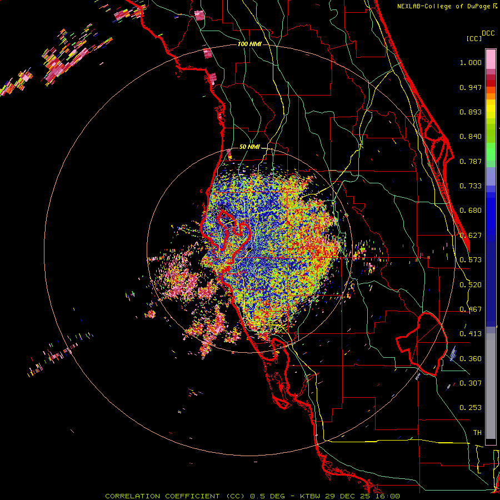Select the 0.413 scale value

[x=471, y=334]
